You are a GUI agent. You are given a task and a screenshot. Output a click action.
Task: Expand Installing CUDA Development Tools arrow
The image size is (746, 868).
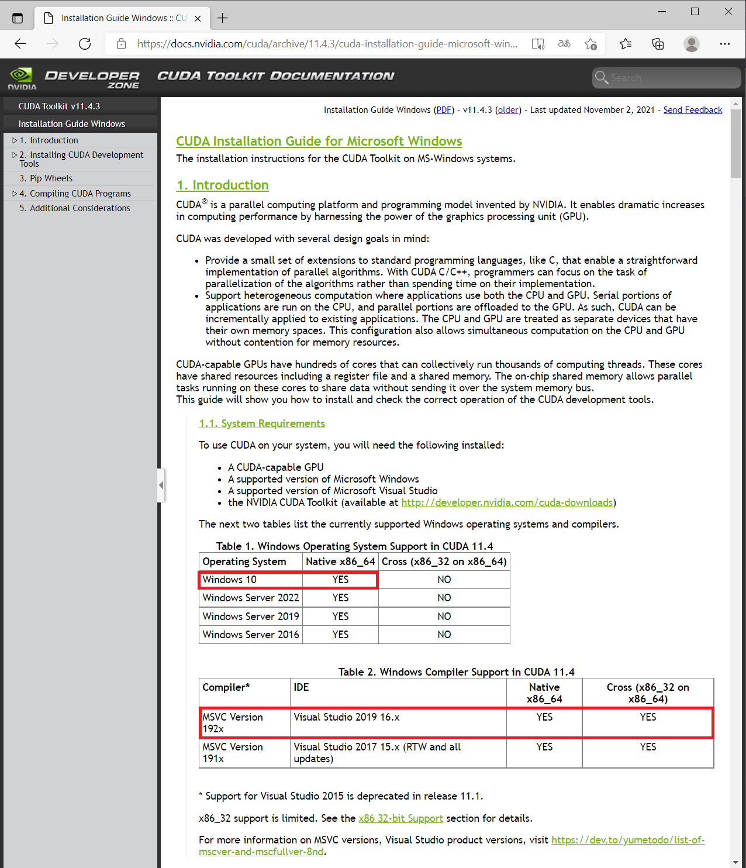click(x=15, y=155)
